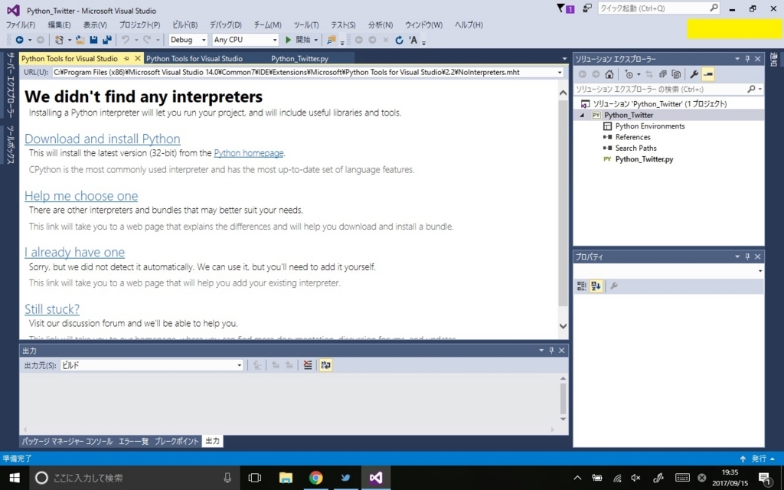Switch to the エラー一覧 tab
784x490 pixels.
133,441
